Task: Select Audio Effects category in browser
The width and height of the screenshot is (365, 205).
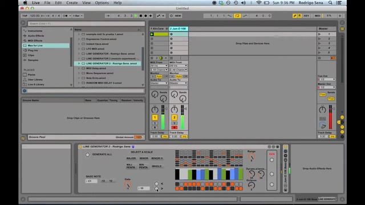Action: click(x=35, y=35)
